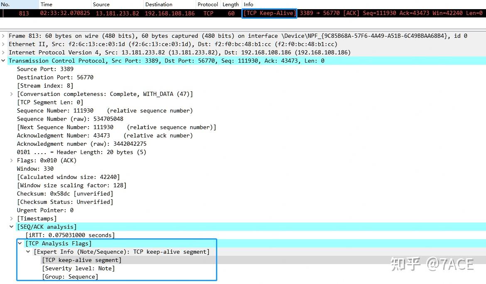Collapse the TCP Analysis Flags subtree
Screen dimensions: 486x284
tap(20, 243)
